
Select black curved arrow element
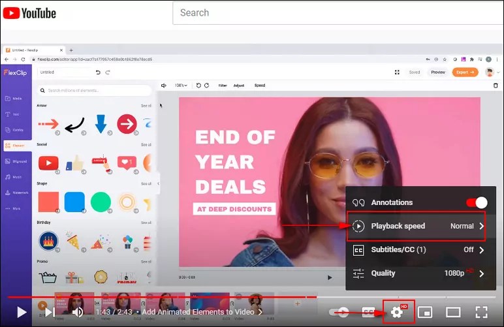(x=74, y=125)
